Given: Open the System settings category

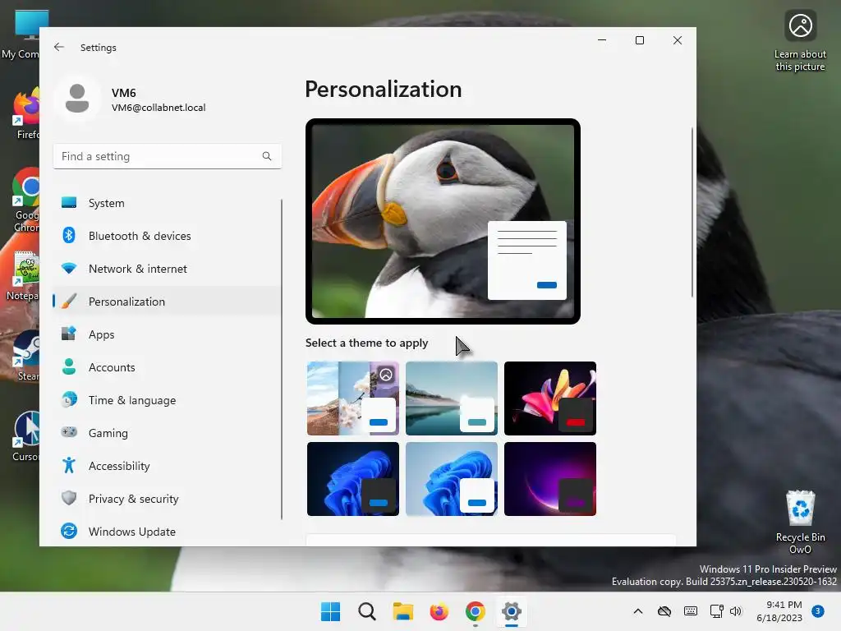Looking at the screenshot, I should (167, 203).
